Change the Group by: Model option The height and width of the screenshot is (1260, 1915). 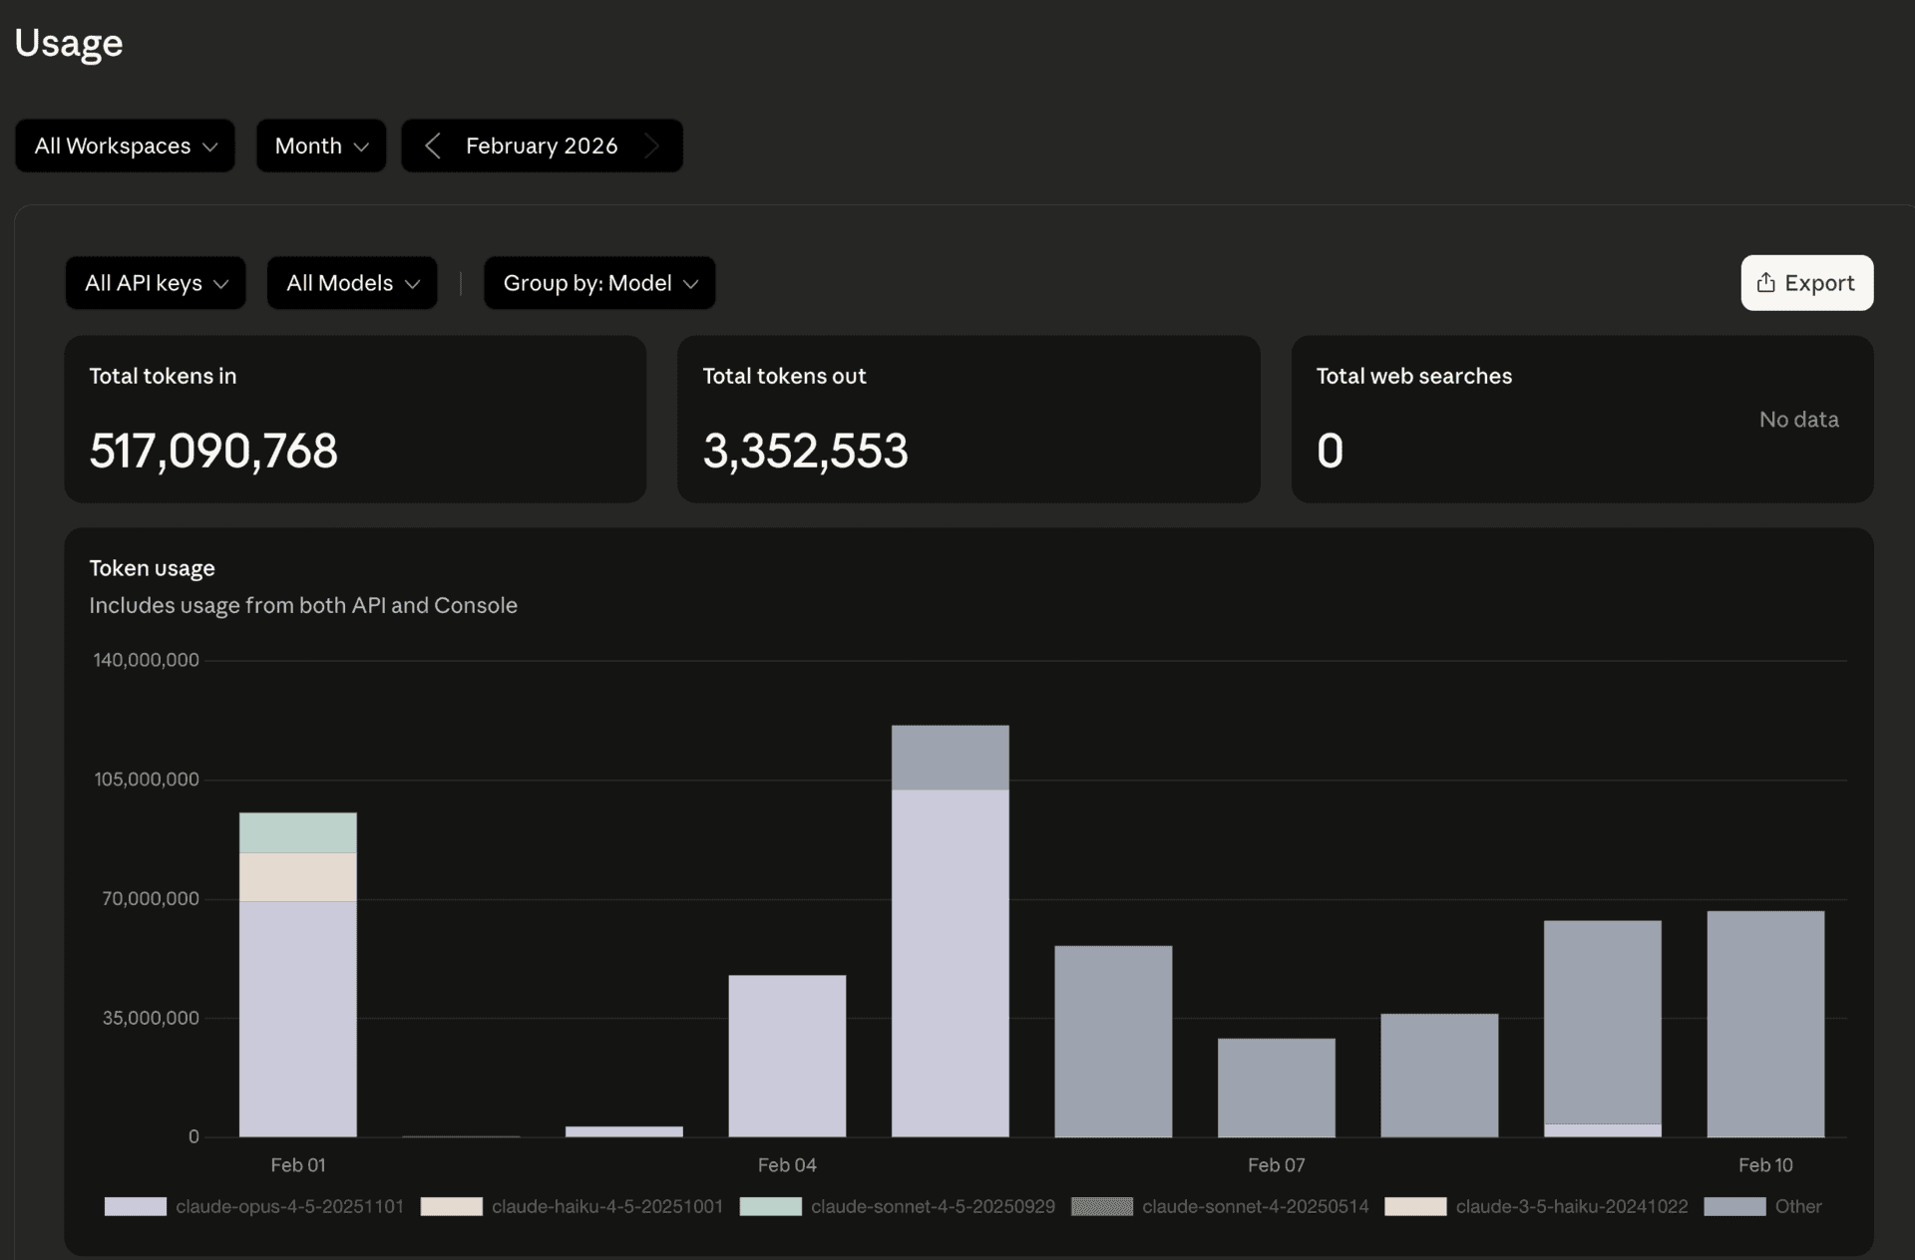599,283
